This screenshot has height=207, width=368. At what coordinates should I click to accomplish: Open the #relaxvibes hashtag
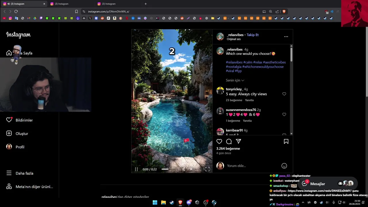pyautogui.click(x=234, y=62)
